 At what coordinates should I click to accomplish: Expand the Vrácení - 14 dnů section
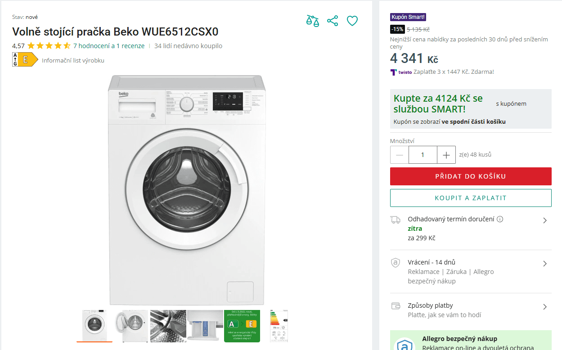click(545, 264)
